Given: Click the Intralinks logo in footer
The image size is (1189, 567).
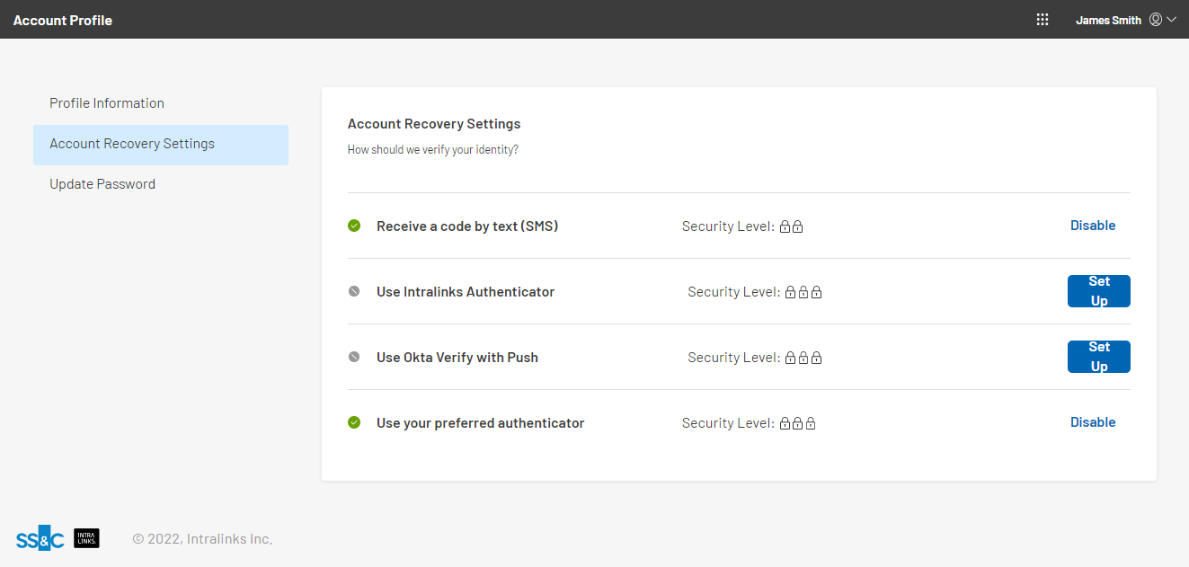Looking at the screenshot, I should (86, 538).
